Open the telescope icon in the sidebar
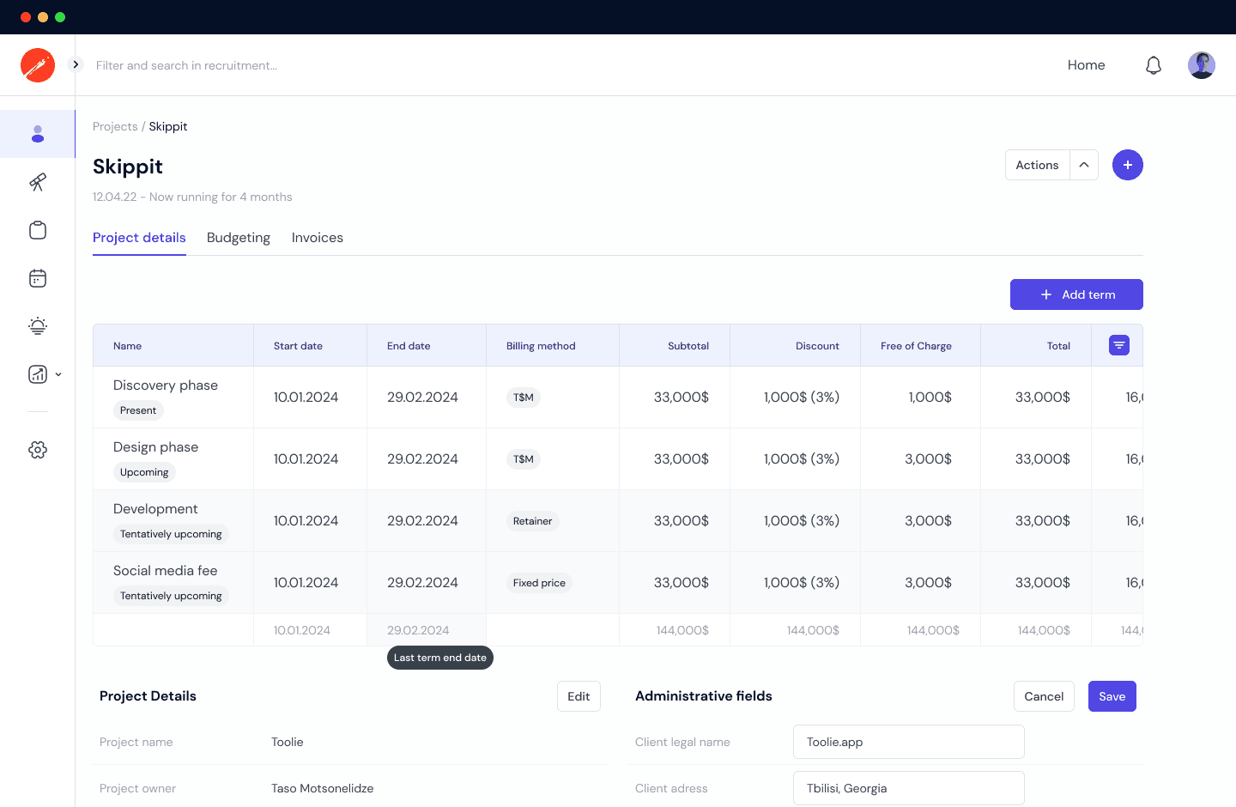1236x807 pixels. [x=38, y=182]
